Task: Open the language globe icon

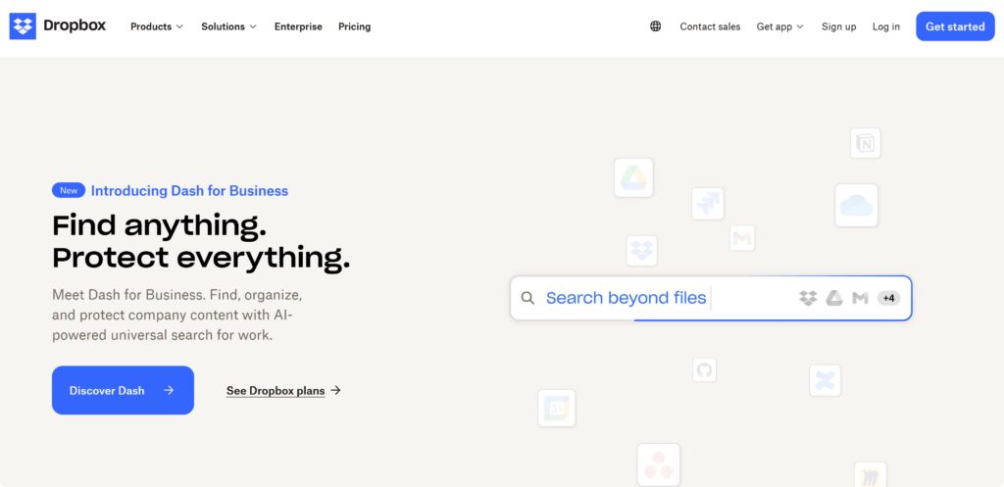Action: point(656,26)
